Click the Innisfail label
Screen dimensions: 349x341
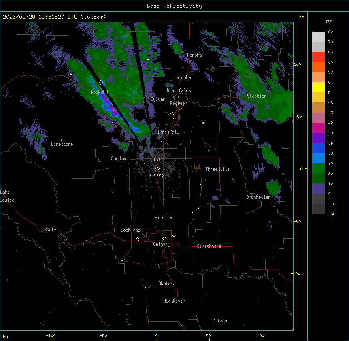pos(168,132)
